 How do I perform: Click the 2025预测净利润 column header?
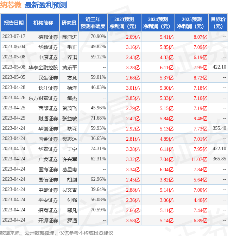191,23
